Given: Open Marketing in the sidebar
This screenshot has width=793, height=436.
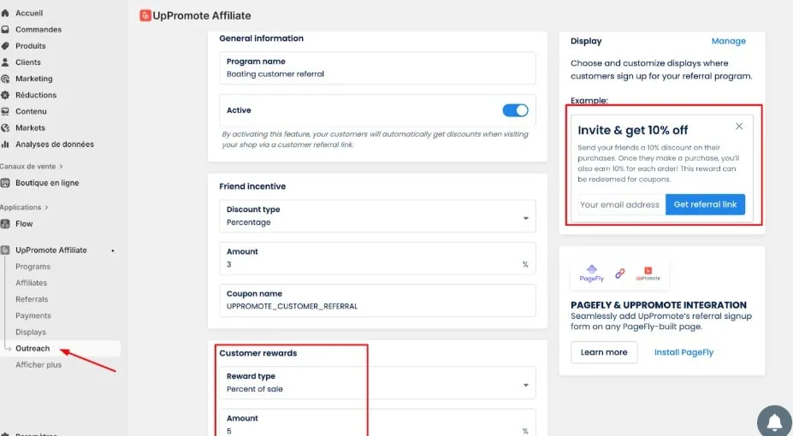Looking at the screenshot, I should 34,79.
